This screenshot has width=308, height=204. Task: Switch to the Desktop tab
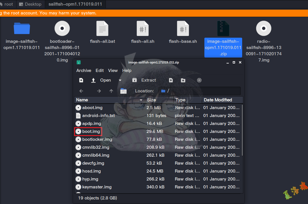point(30,4)
